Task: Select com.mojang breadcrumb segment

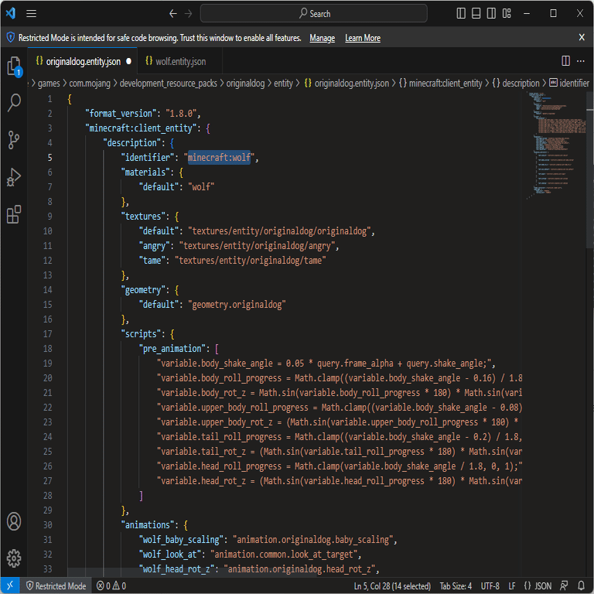Action: pyautogui.click(x=90, y=83)
